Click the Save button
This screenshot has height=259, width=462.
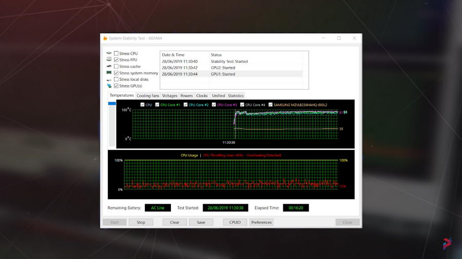click(x=201, y=222)
